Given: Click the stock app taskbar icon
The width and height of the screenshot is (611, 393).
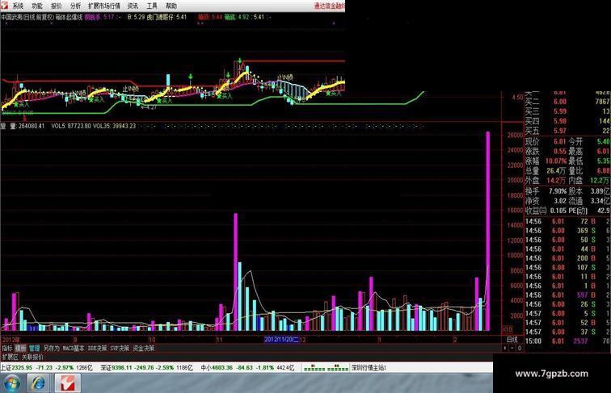Looking at the screenshot, I should pos(67,383).
